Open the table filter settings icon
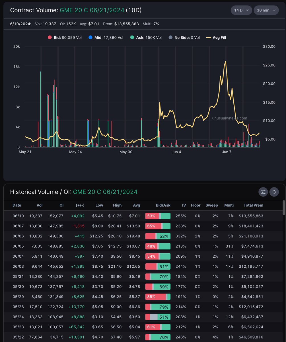Viewport: 286px width, 342px height. point(263,192)
